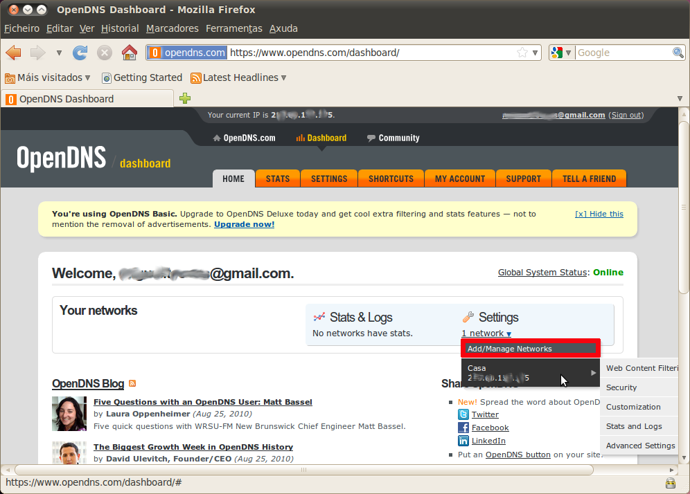Open The Biggest Growth Week article
Screen dimensions: 690x494
tap(193, 447)
